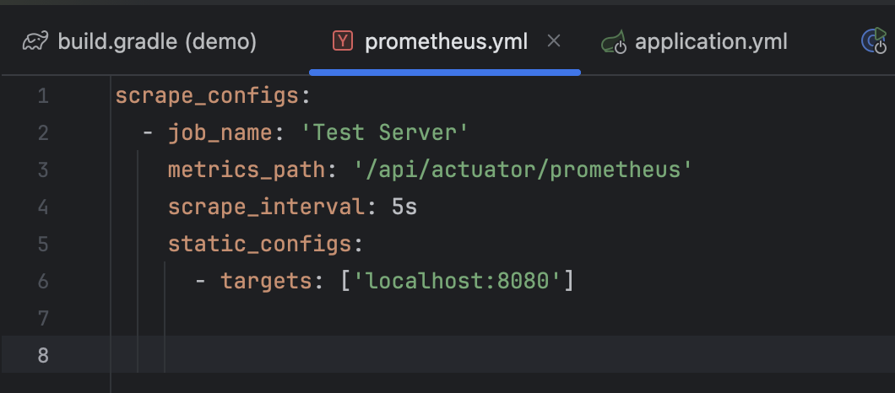Click the targets key on line 6

point(267,281)
